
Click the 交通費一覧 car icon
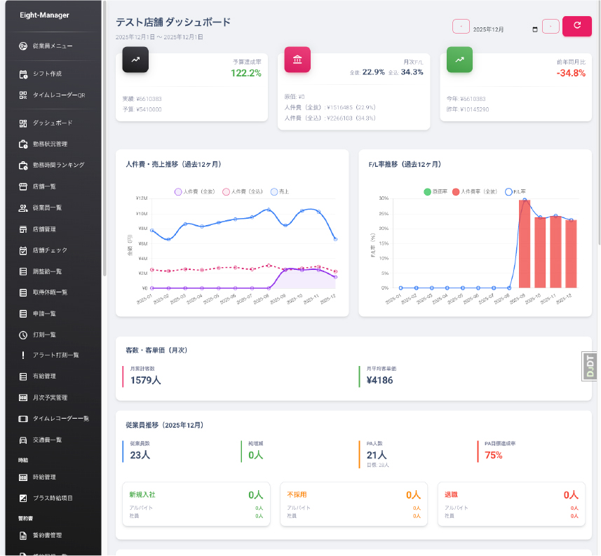click(x=23, y=440)
